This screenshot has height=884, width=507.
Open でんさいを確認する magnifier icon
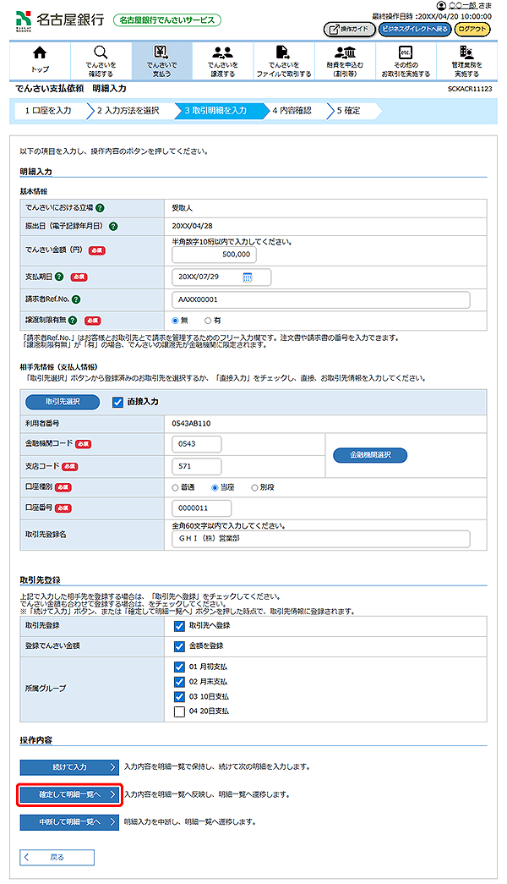101,53
